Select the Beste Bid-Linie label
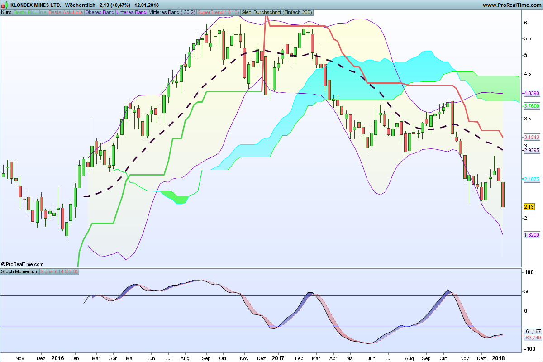543x362 pixels. 30,12
